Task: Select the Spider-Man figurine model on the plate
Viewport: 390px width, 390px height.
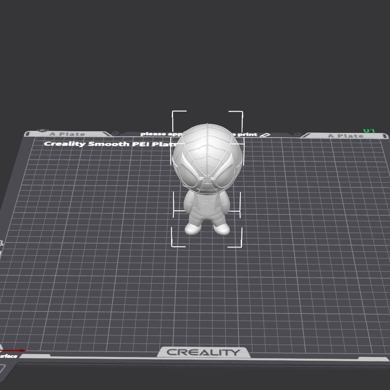Action: tap(207, 180)
